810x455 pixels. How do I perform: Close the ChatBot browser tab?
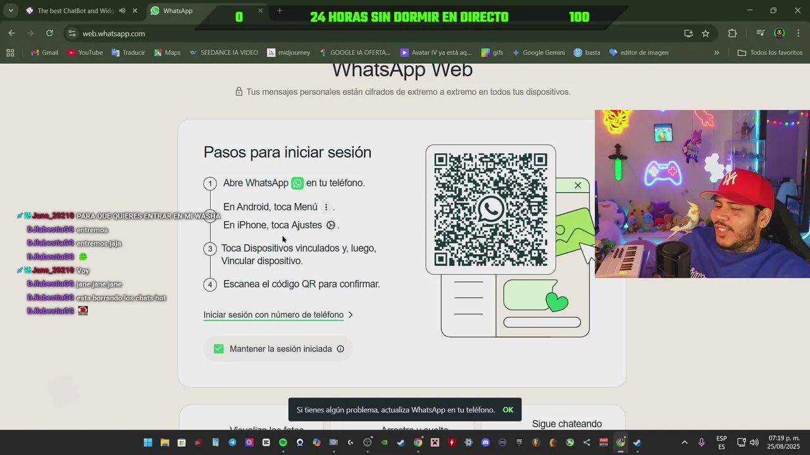135,11
